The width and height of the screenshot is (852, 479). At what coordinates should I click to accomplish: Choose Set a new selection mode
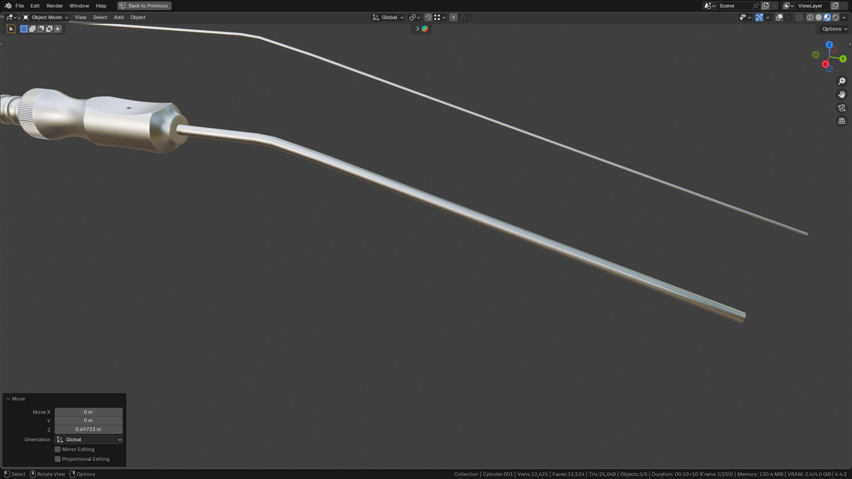pos(24,29)
